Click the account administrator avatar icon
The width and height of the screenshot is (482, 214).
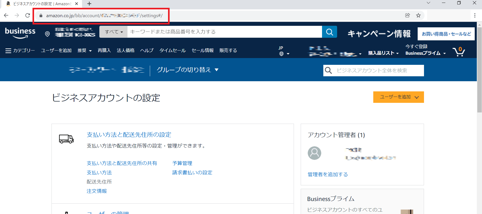[x=314, y=153]
